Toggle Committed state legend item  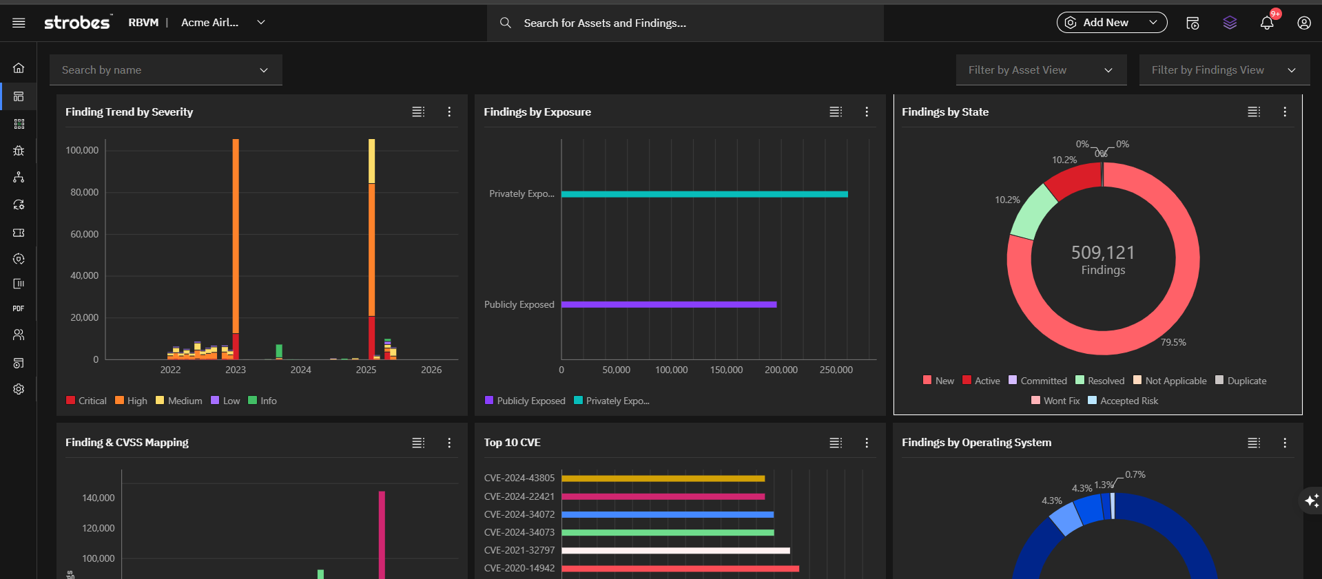pos(1037,381)
